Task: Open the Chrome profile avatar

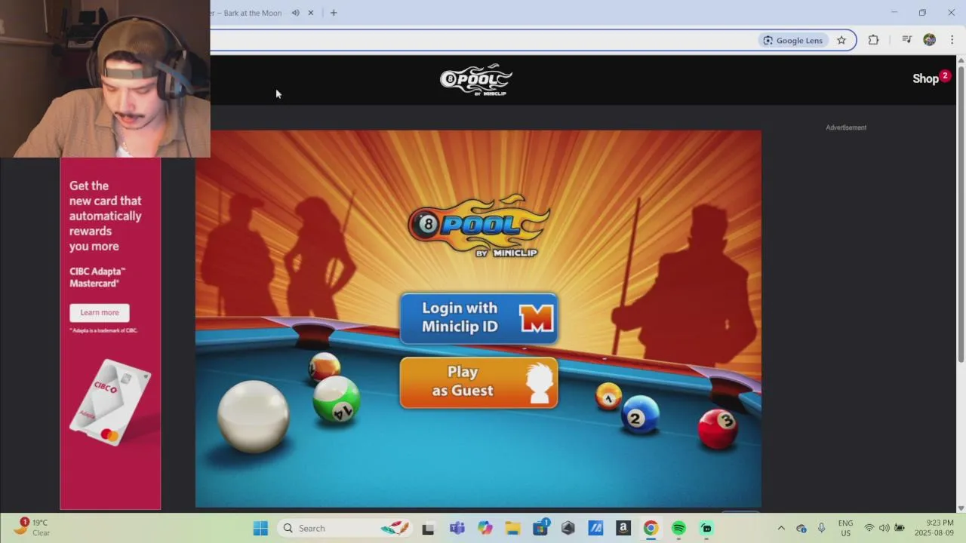Action: click(x=930, y=40)
